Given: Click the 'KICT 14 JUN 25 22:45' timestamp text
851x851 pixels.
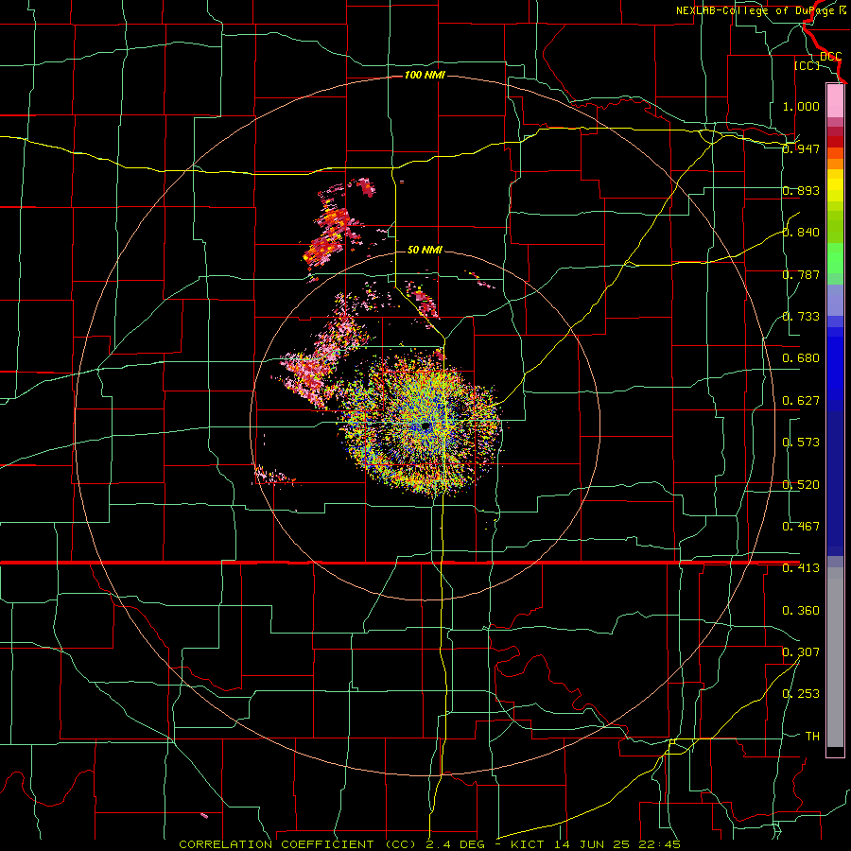Looking at the screenshot, I should pyautogui.click(x=596, y=844).
